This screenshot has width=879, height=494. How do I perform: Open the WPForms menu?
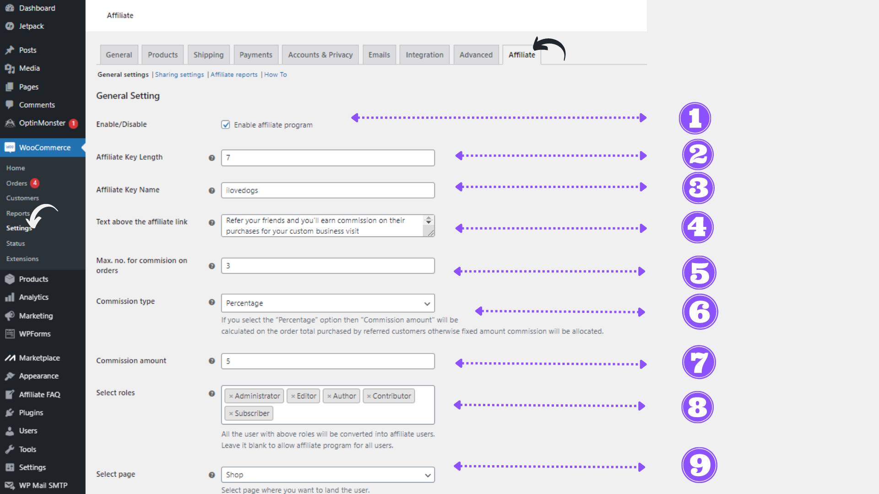click(34, 333)
